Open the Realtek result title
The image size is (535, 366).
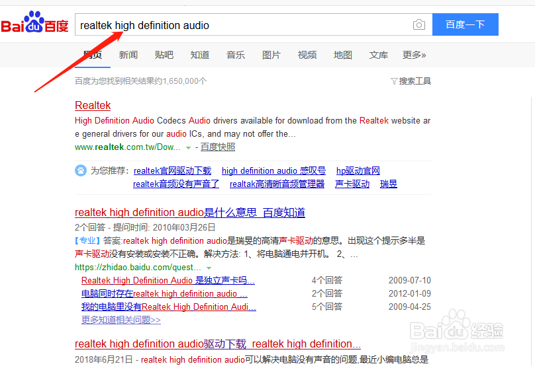(x=93, y=105)
